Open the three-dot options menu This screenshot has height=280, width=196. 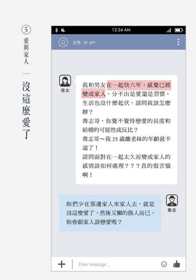coord(178,42)
